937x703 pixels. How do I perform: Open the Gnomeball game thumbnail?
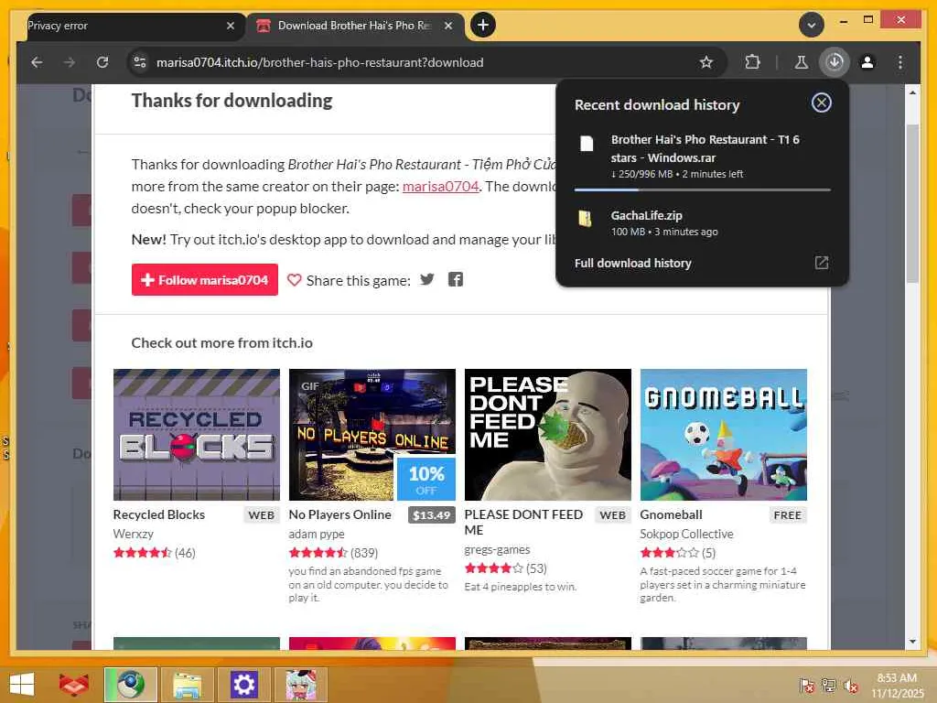[x=723, y=435]
